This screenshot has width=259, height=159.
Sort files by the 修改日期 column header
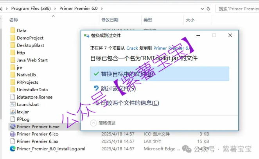[x=110, y=20]
